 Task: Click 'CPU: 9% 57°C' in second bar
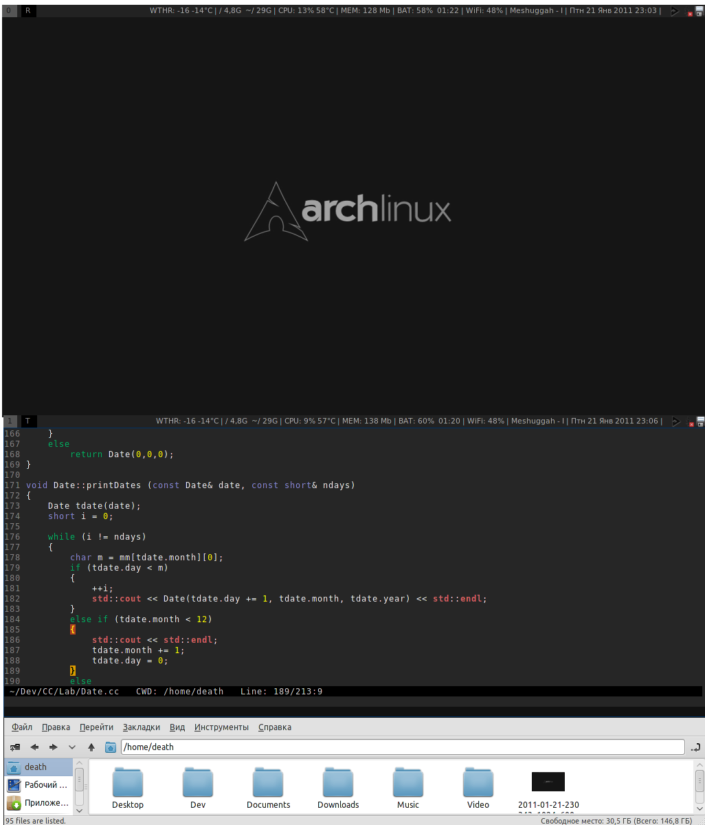pos(311,421)
